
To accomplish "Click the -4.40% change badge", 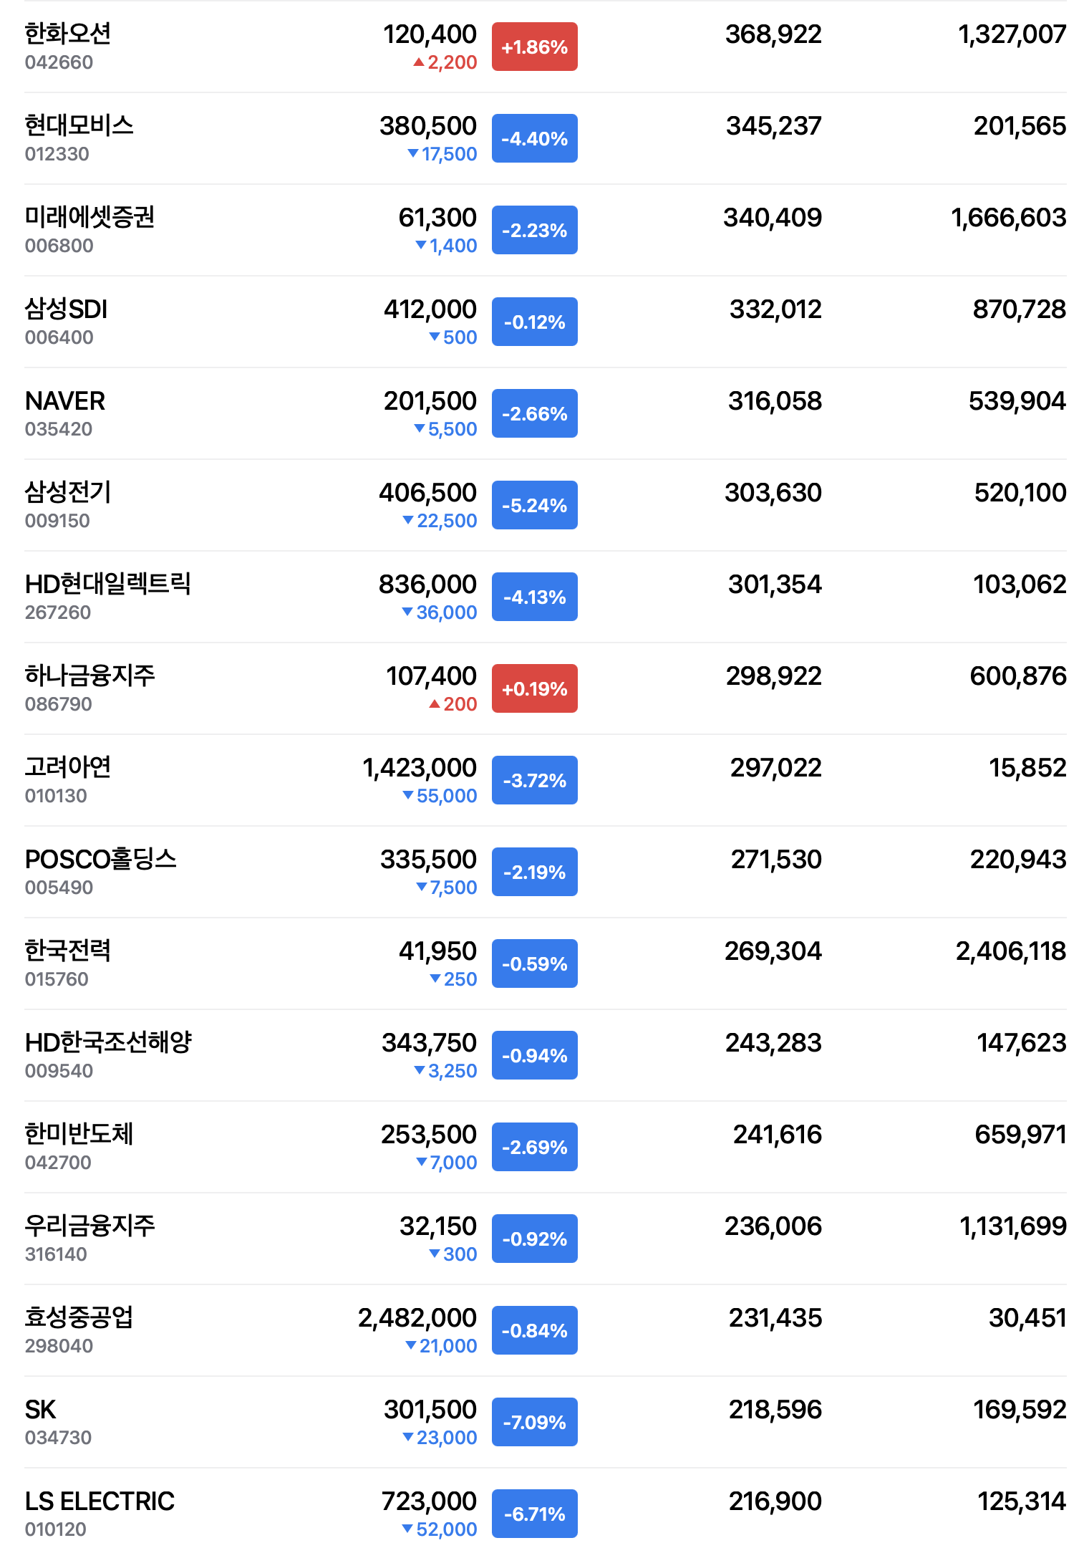I will [534, 139].
